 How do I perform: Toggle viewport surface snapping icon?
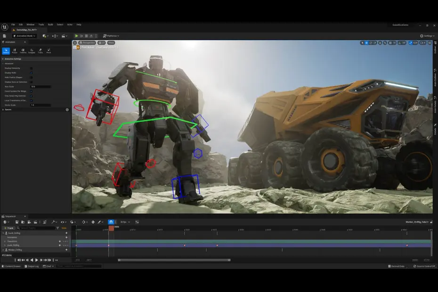click(x=385, y=43)
